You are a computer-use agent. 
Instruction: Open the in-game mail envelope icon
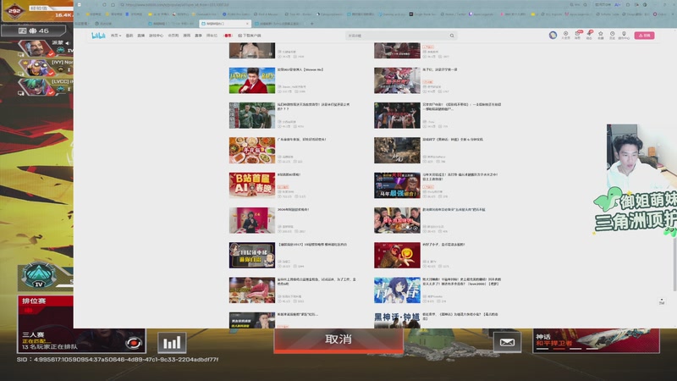[507, 343]
